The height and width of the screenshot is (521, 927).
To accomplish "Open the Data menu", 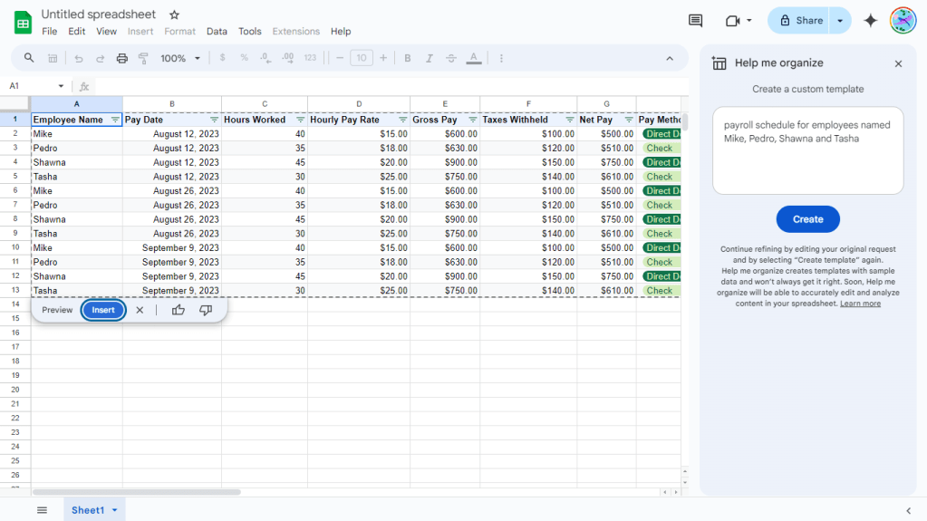I will click(x=217, y=32).
